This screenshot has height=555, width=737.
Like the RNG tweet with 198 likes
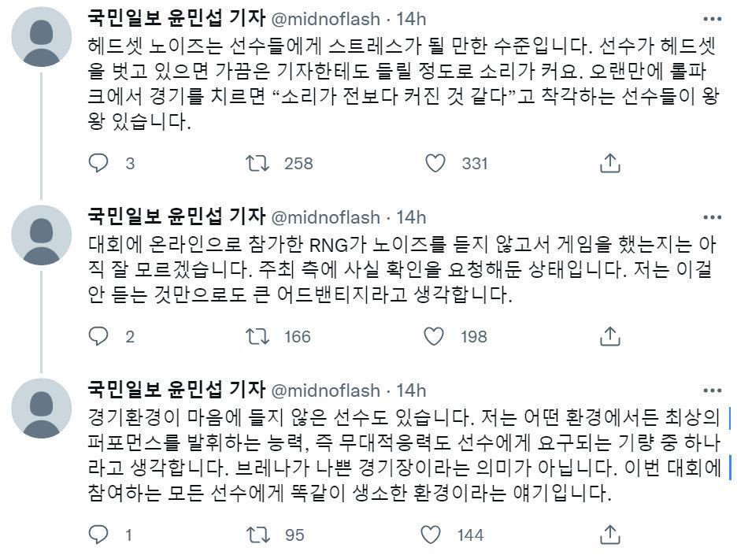[x=435, y=336]
